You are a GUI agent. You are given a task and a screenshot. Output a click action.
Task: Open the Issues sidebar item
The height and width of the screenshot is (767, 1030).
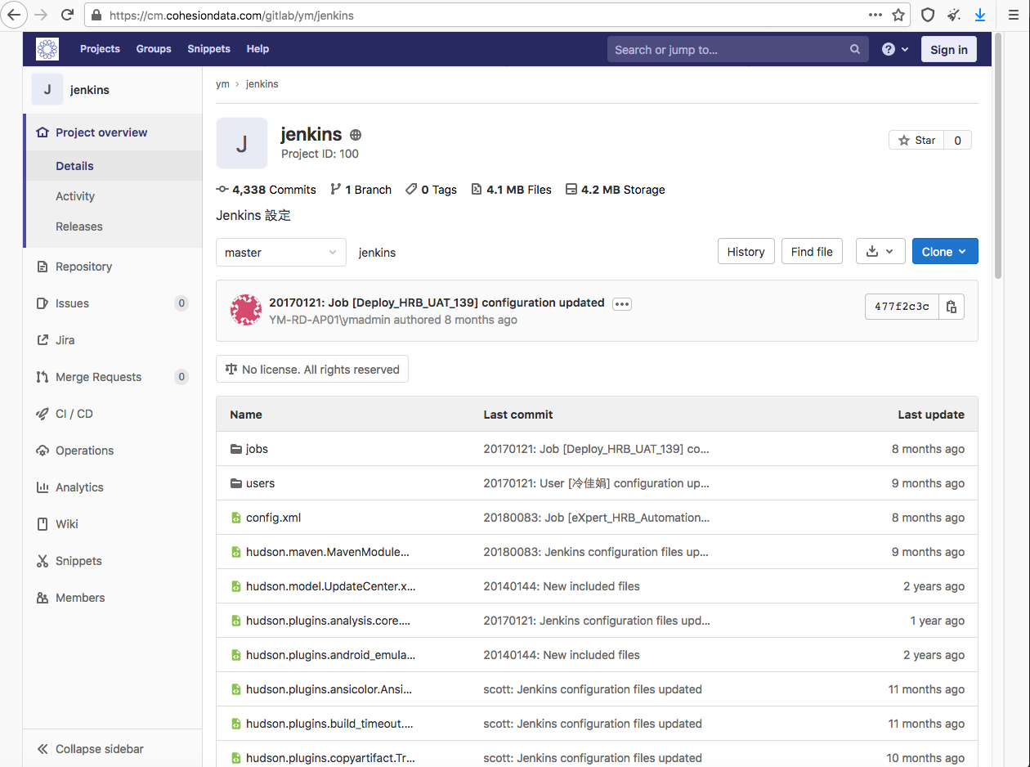[x=113, y=303]
